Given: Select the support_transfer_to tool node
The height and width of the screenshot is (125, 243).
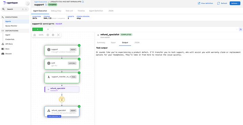Looking at the screenshot, I should point(62,78).
